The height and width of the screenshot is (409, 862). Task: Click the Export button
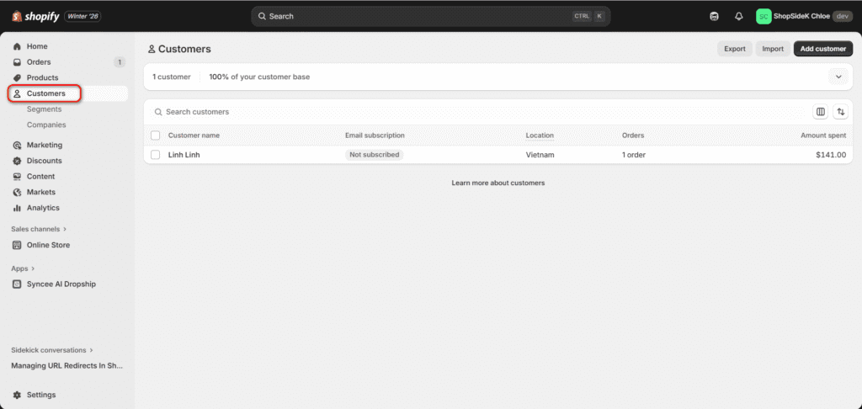pos(734,49)
